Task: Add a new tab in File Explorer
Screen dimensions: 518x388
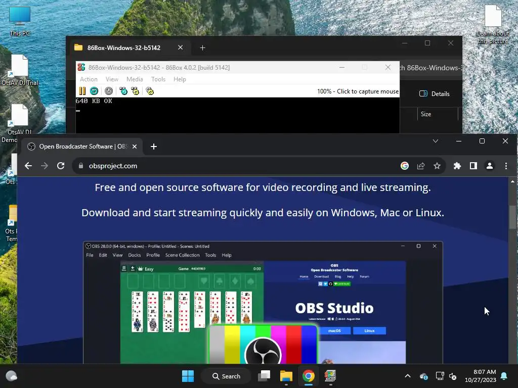Action: point(202,48)
